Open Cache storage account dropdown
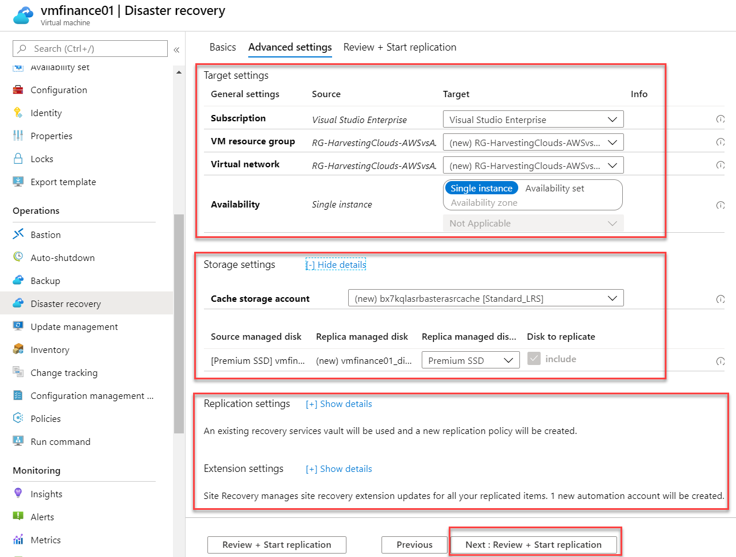 point(485,298)
